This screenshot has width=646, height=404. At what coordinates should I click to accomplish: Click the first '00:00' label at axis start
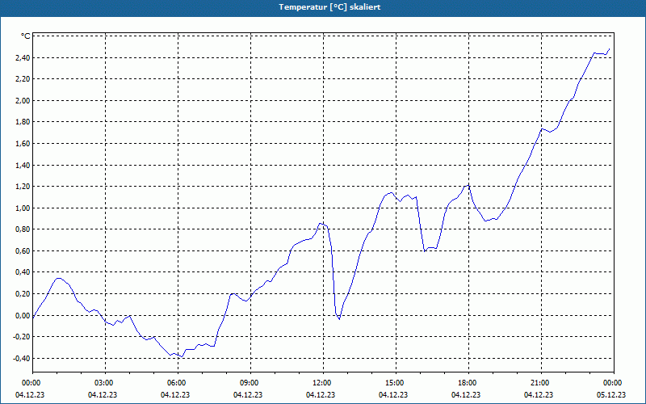32,383
